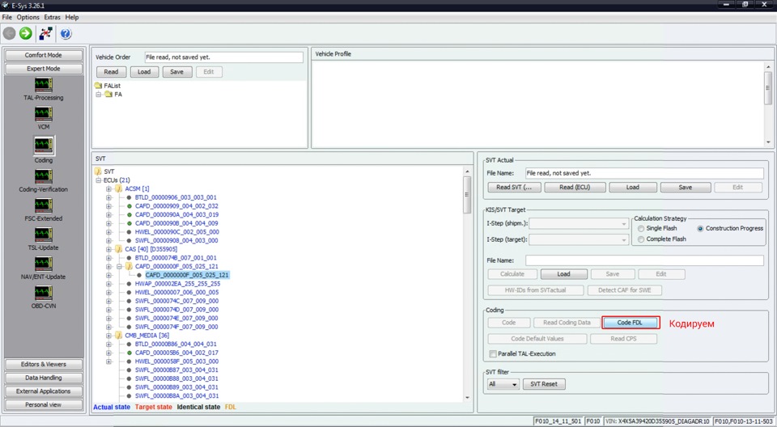Click the KIS/SVT Target File Name field
The image size is (777, 427).
644,260
